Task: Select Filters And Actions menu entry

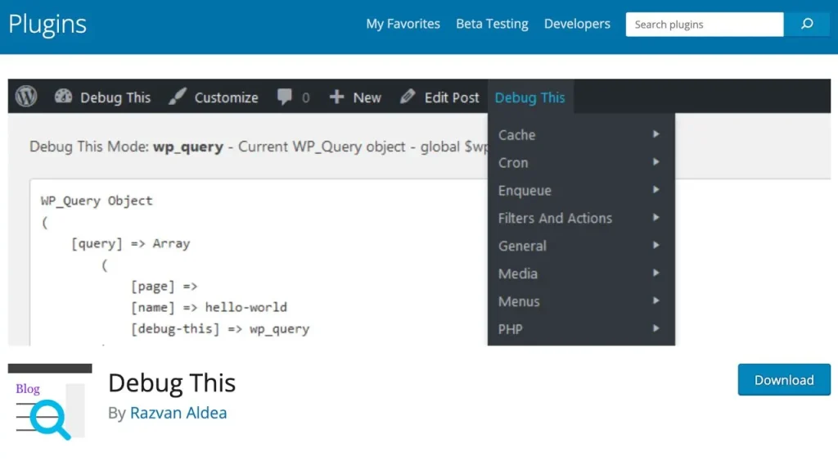Action: 555,218
